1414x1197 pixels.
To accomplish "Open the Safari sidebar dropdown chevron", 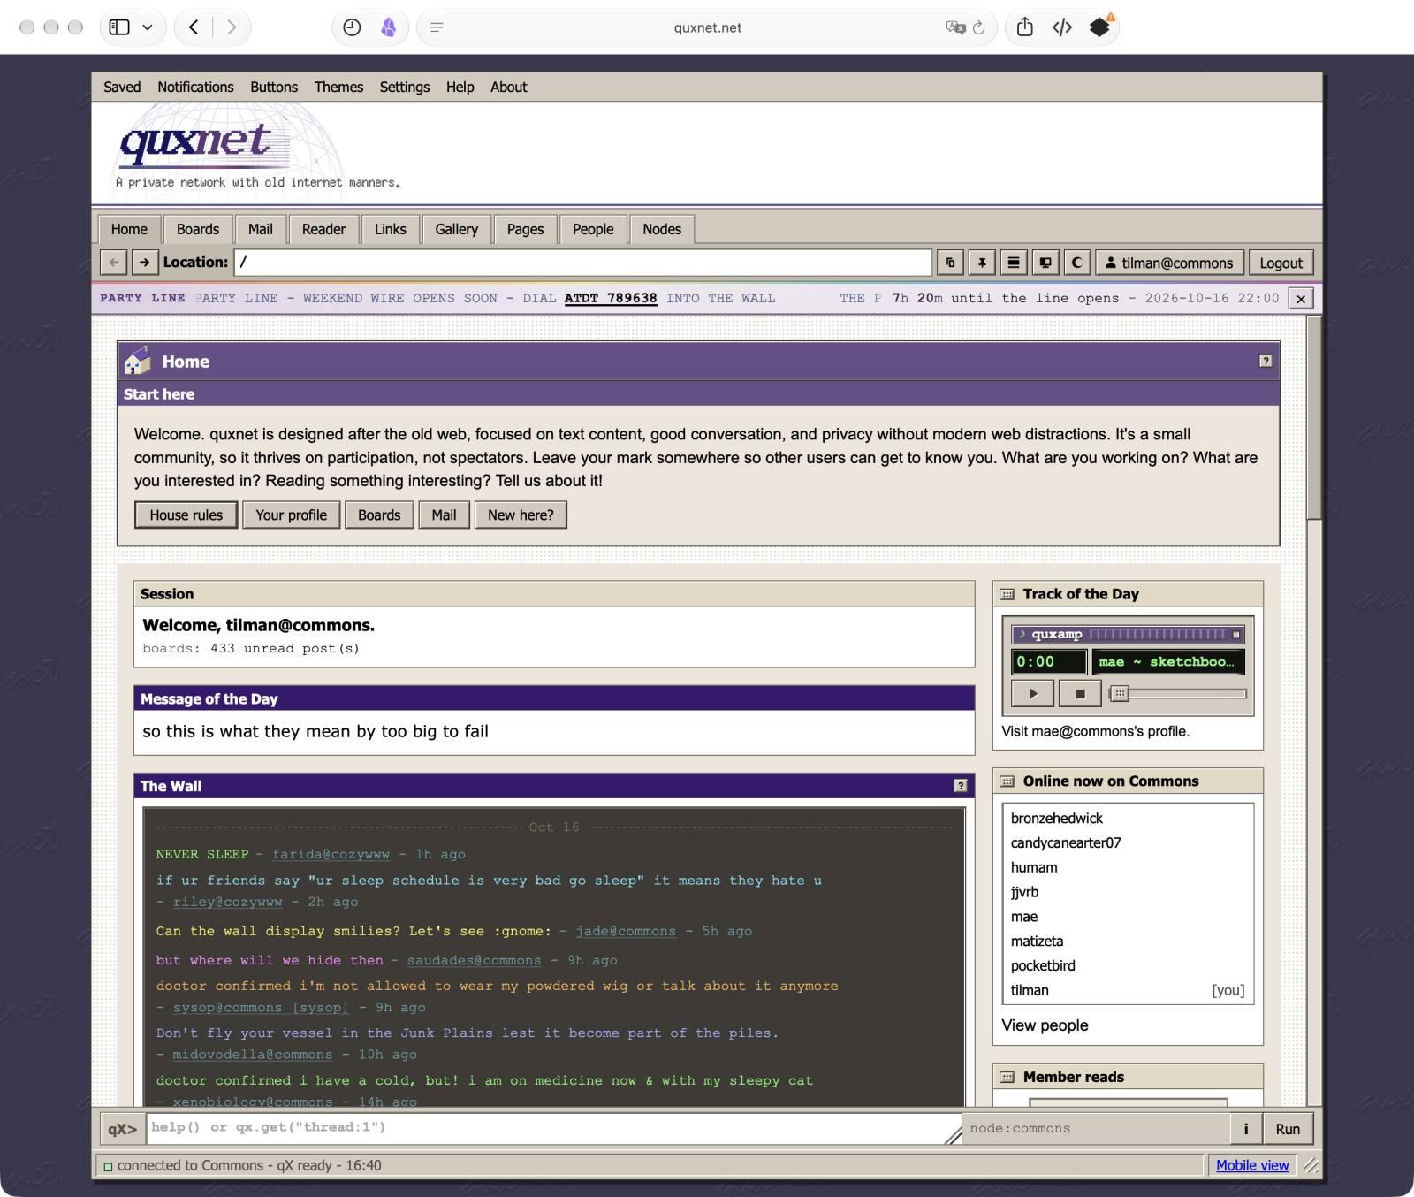I will [x=148, y=27].
